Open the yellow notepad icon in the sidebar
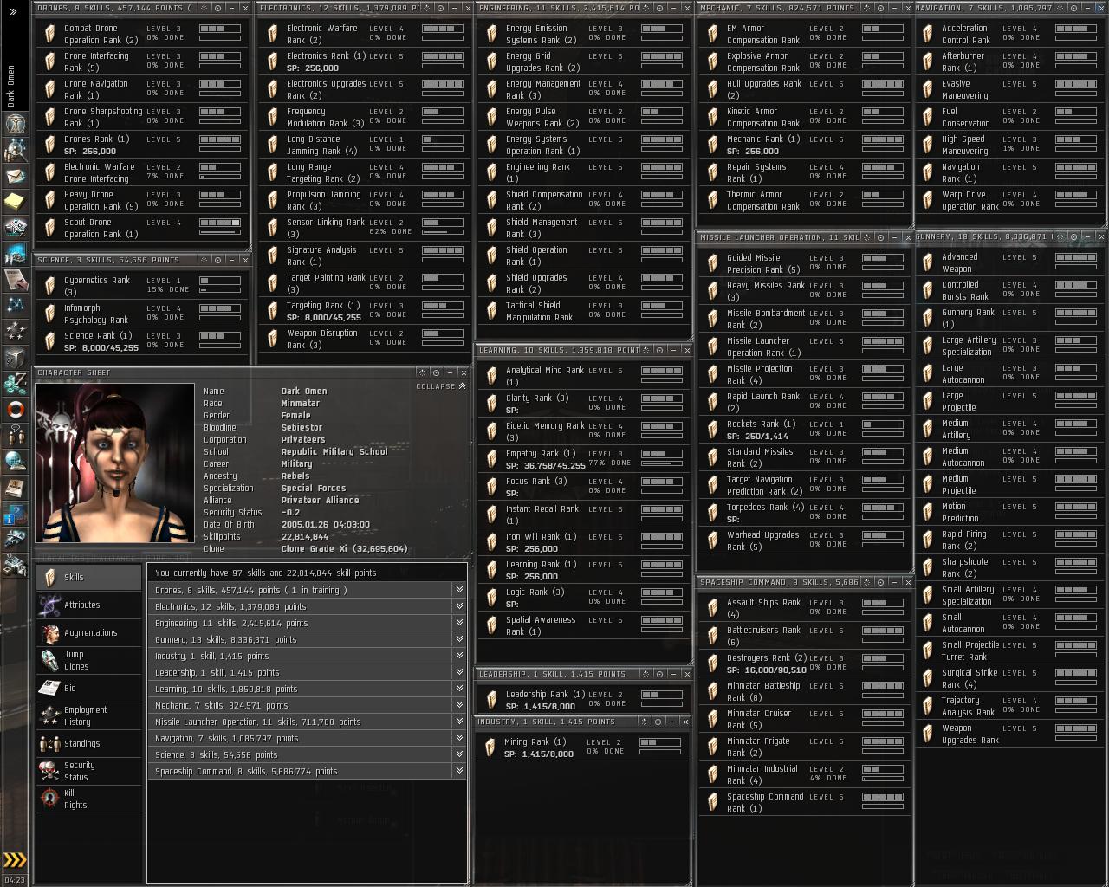Viewport: 1109px width, 887px height. pyautogui.click(x=15, y=202)
